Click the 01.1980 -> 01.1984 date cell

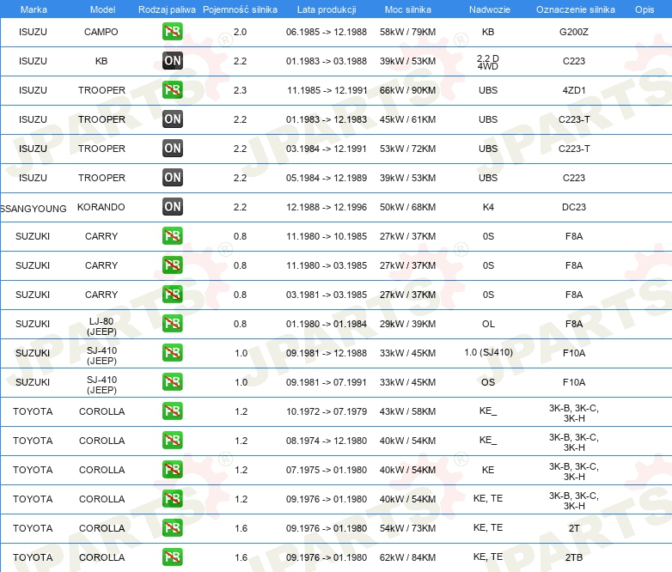pos(327,324)
